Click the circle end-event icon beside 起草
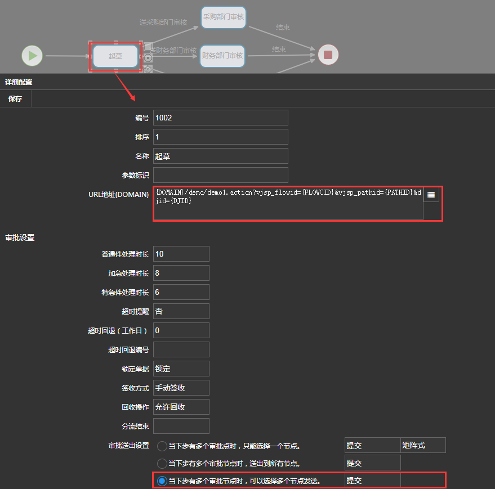 click(148, 57)
